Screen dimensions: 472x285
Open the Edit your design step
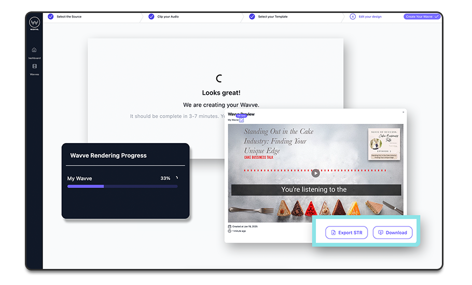point(370,17)
